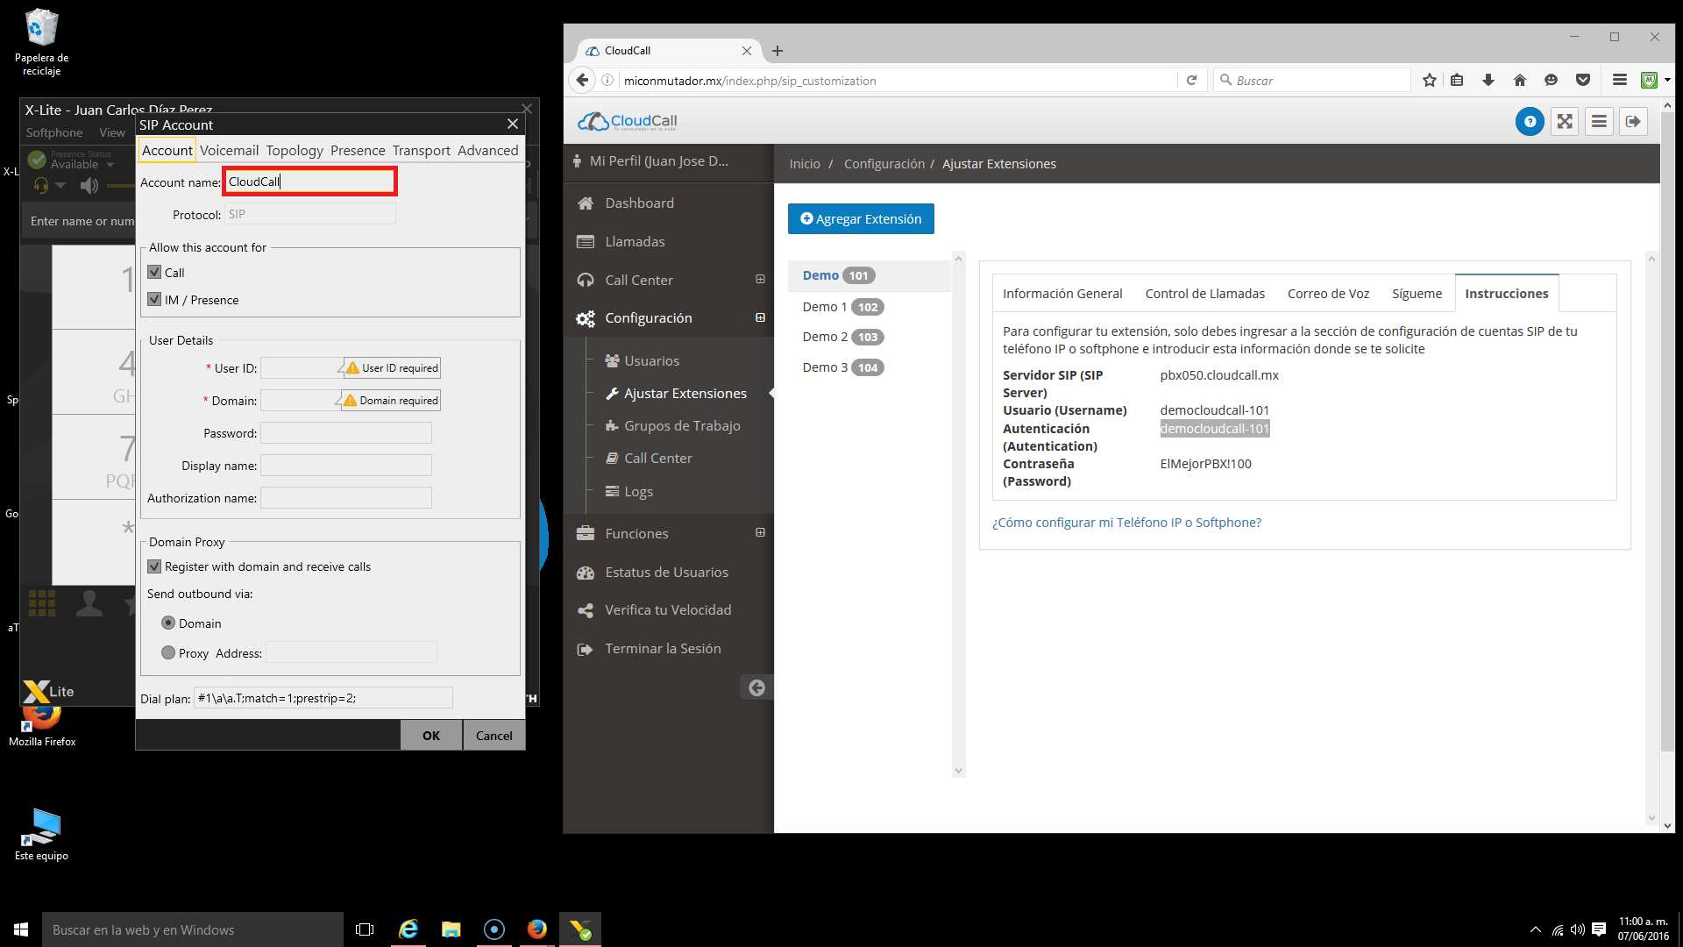
Task: Click the Firefox bookmark star icon
Action: tap(1430, 80)
